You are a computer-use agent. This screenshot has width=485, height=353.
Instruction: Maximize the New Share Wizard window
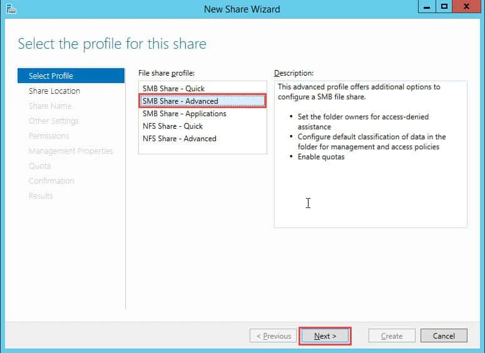(444, 6)
